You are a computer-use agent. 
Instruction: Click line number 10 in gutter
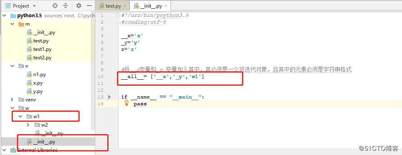point(101,76)
